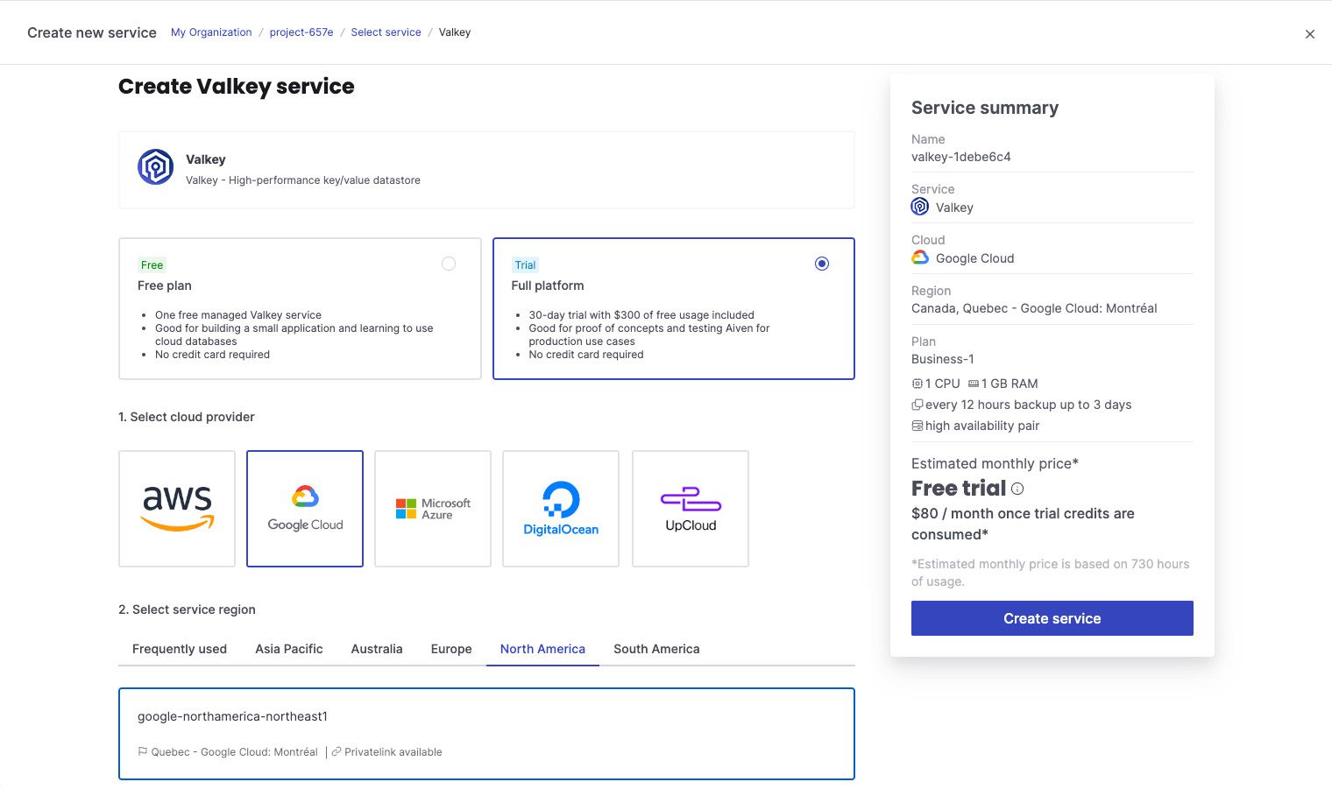The height and width of the screenshot is (803, 1332).
Task: Open the Europe region tab
Action: (451, 649)
